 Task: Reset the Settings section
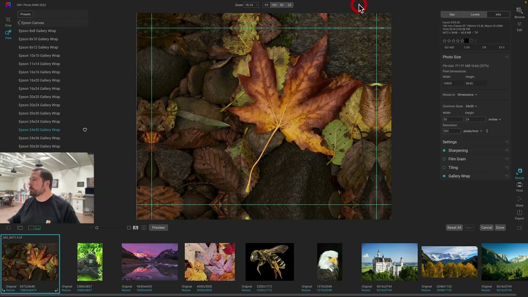(x=507, y=142)
